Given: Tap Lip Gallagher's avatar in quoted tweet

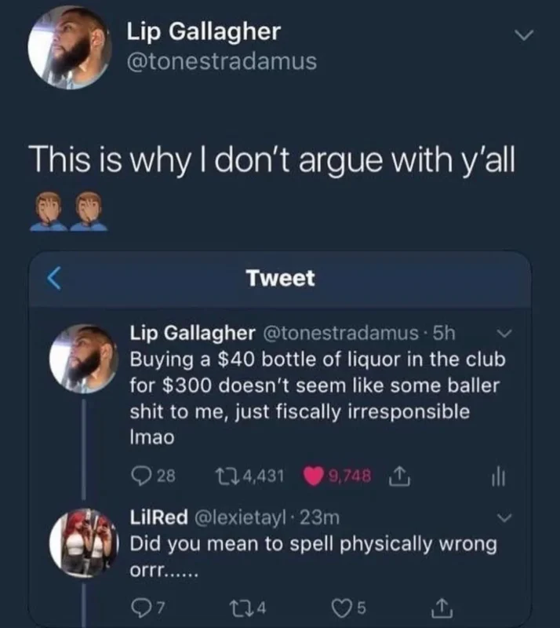Looking at the screenshot, I should pyautogui.click(x=84, y=359).
